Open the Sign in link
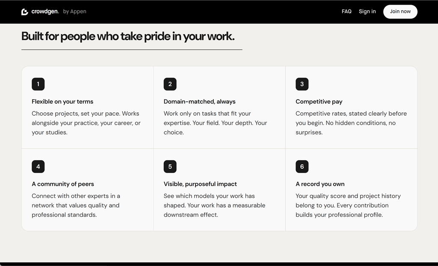 tap(367, 12)
